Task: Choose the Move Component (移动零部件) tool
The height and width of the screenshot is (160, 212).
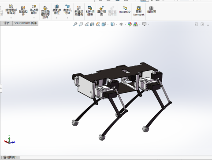Action: pyautogui.click(x=34, y=10)
